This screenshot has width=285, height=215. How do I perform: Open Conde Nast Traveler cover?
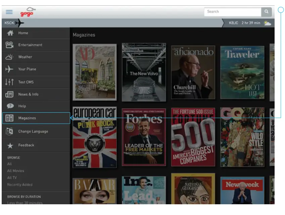[242, 72]
